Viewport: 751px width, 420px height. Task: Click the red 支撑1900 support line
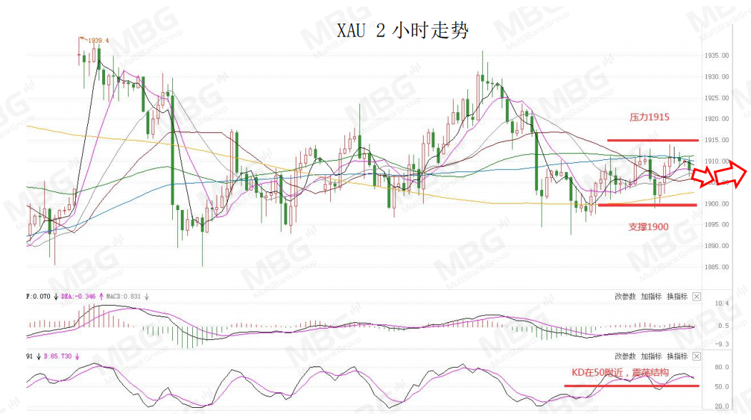pyautogui.click(x=647, y=205)
